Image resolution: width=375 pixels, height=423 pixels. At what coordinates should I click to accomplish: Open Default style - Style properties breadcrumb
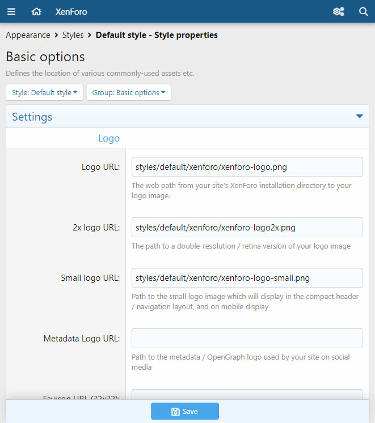157,35
